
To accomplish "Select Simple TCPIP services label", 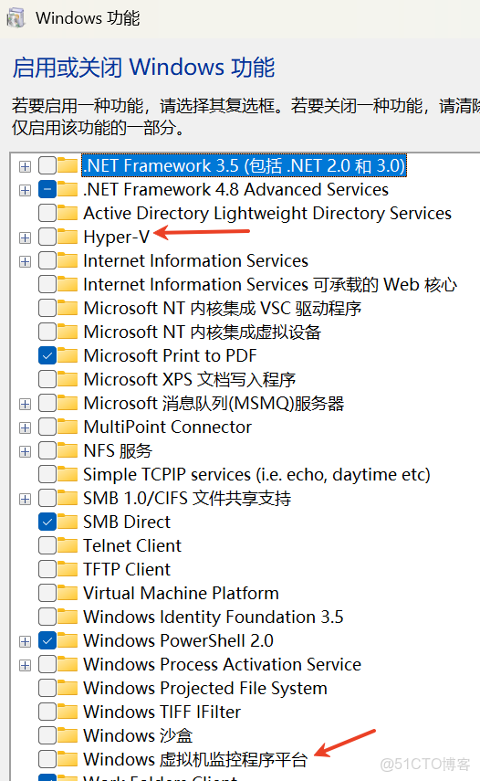I will pos(256,474).
